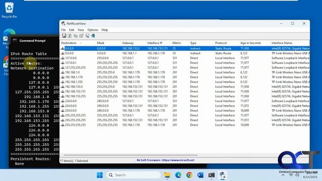
Task: Click the '17 item(s), 1 Selected' status text
Action: pos(74,161)
